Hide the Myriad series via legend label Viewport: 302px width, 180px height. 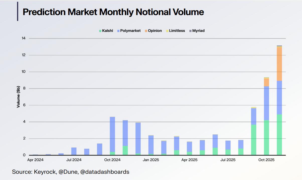[x=198, y=31]
